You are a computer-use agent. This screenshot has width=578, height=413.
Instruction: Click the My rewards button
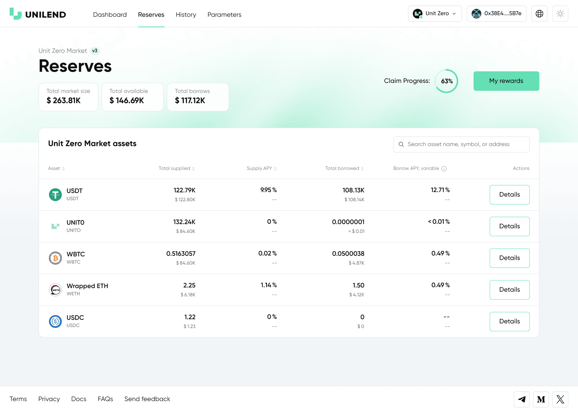506,81
